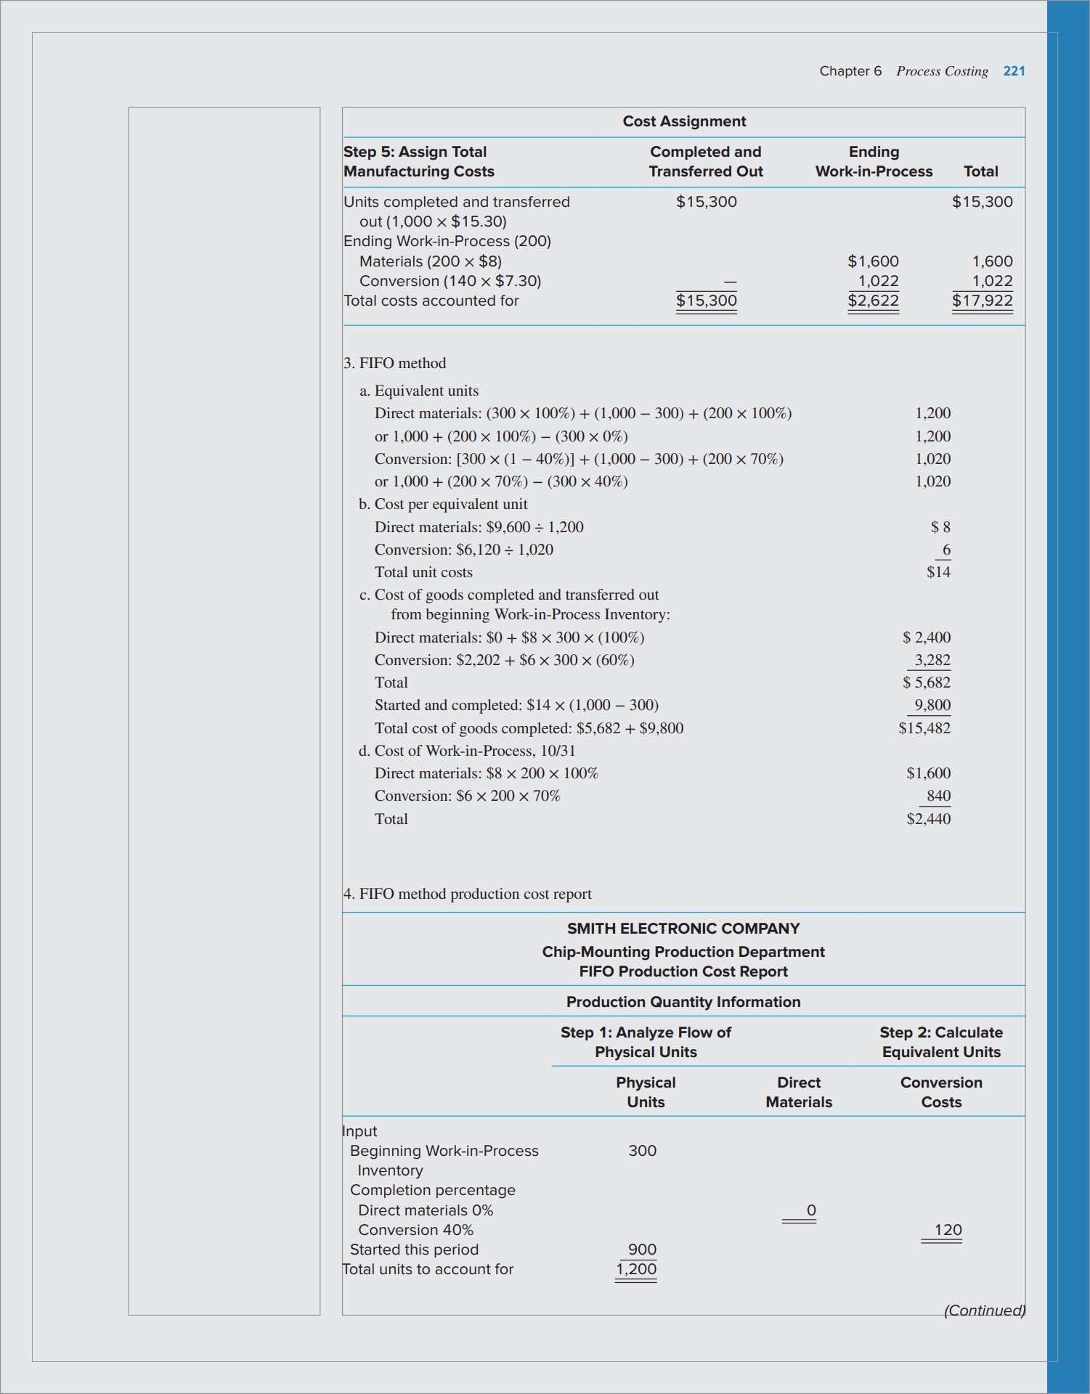Image resolution: width=1090 pixels, height=1394 pixels.
Task: Click 'Chip-Mounting Production Department' subtitle
Action: coord(683,952)
